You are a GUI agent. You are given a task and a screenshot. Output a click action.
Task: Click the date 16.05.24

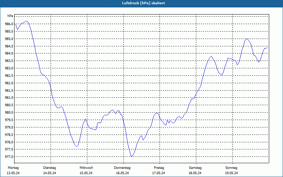pos(122,173)
